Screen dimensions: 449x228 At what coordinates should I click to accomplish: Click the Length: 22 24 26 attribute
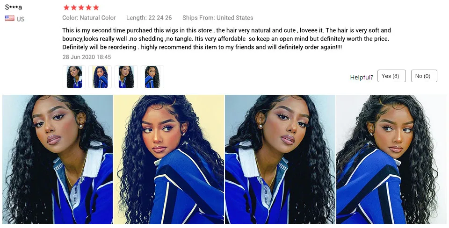click(149, 18)
